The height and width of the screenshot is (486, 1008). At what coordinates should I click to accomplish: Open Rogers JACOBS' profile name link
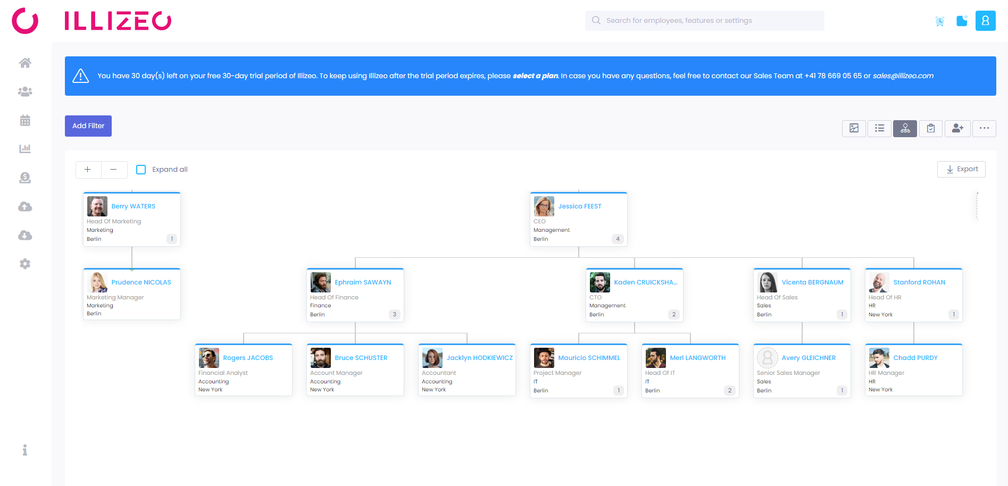click(x=248, y=358)
